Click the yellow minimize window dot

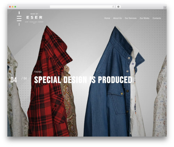(13, 7)
